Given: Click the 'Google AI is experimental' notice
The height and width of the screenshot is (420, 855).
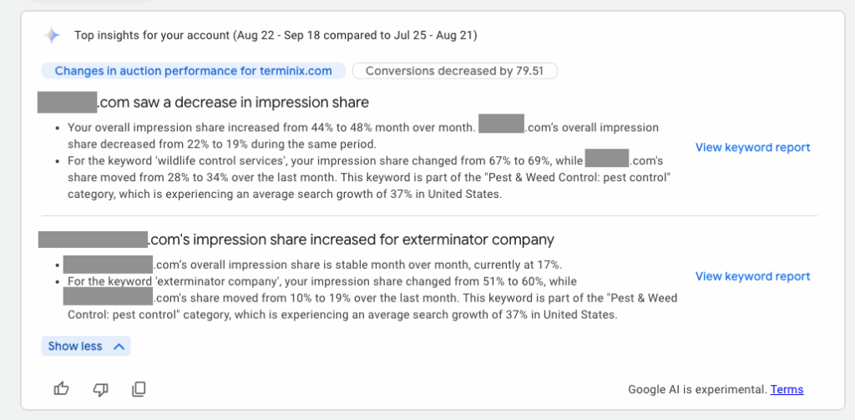Looking at the screenshot, I should pos(697,389).
